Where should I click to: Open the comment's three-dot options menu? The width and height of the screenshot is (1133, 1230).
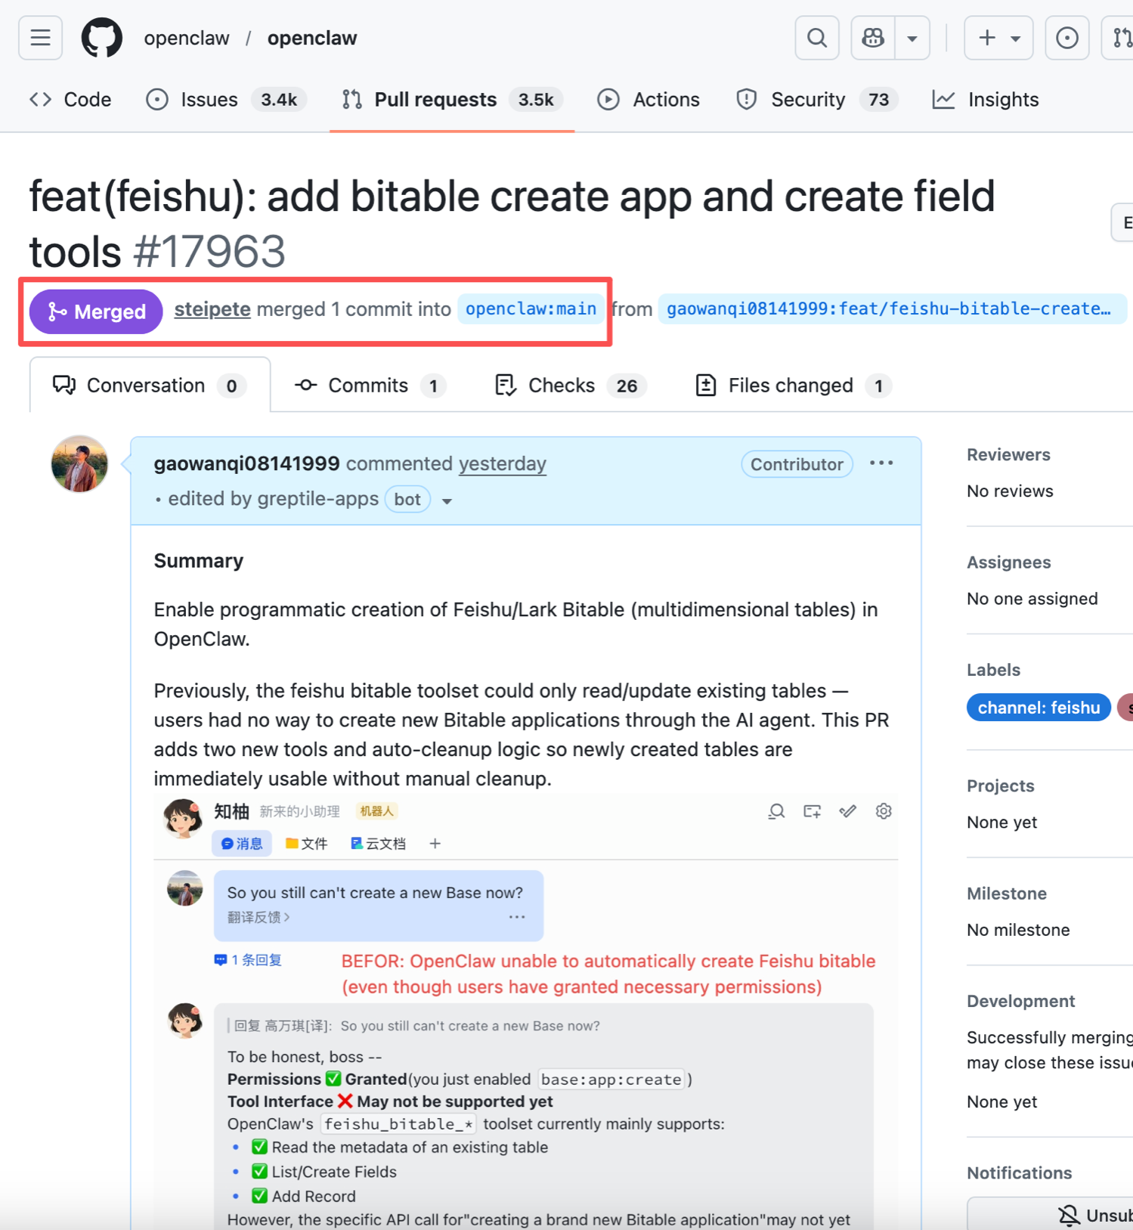pos(881,463)
